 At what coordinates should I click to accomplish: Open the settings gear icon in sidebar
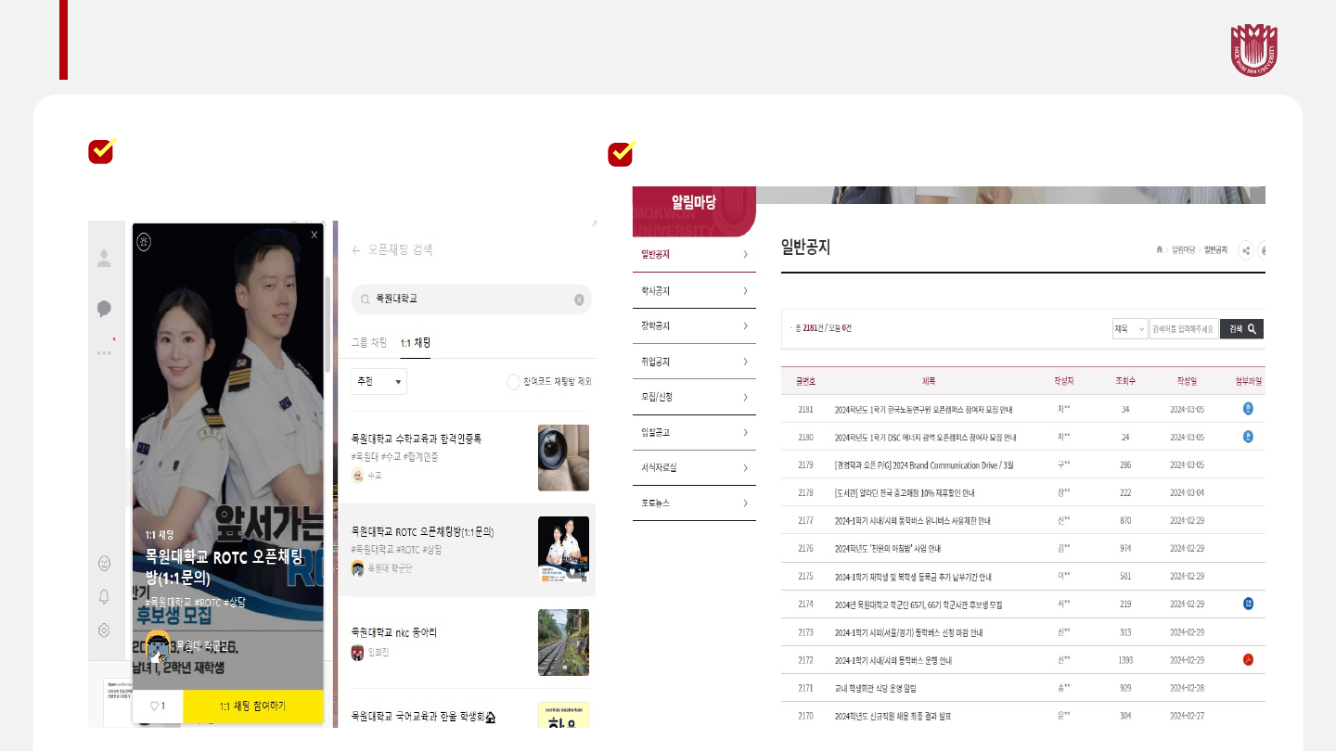(x=104, y=630)
